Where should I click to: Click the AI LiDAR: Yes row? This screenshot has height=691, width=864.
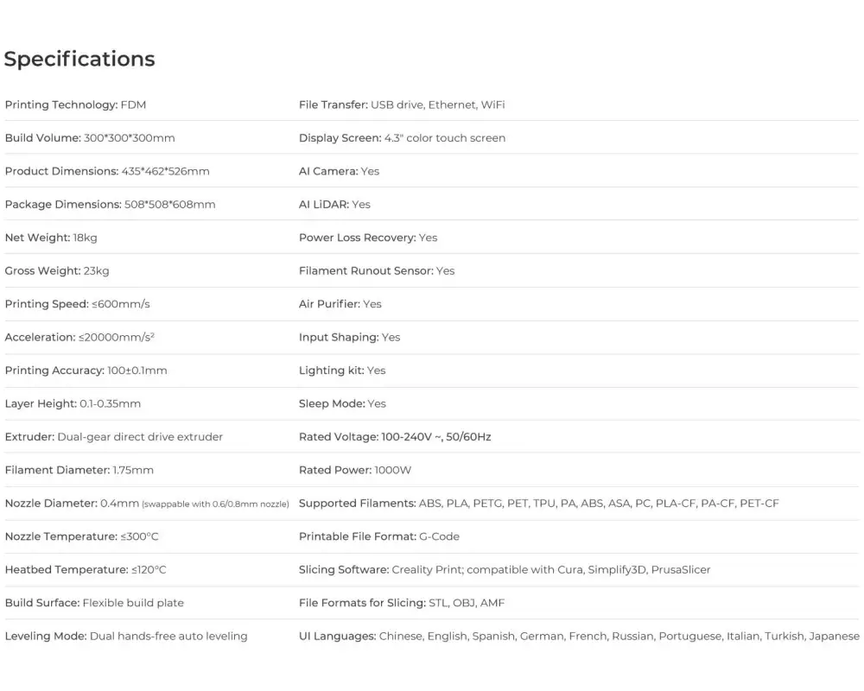coord(334,205)
